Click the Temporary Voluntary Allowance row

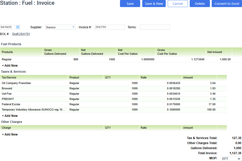[33, 110]
